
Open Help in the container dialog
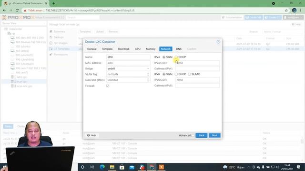click(91, 135)
